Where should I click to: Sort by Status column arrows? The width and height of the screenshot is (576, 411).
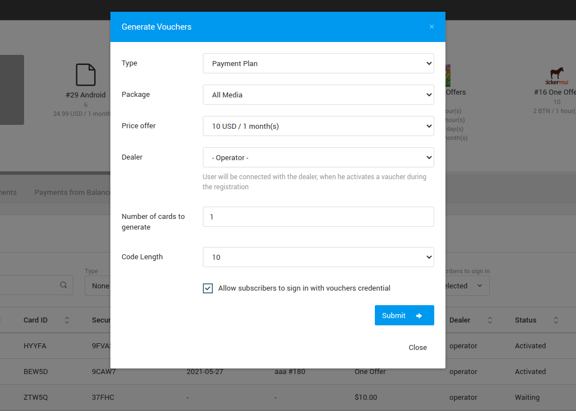[556, 320]
